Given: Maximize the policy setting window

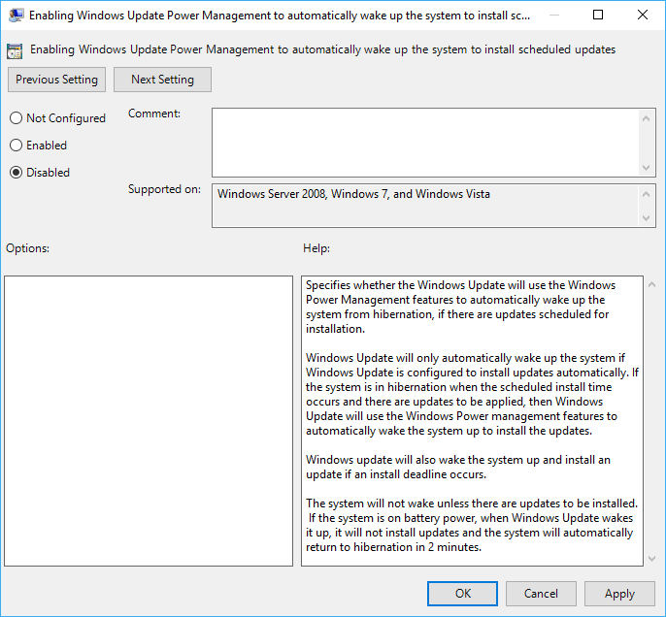Looking at the screenshot, I should tap(598, 16).
